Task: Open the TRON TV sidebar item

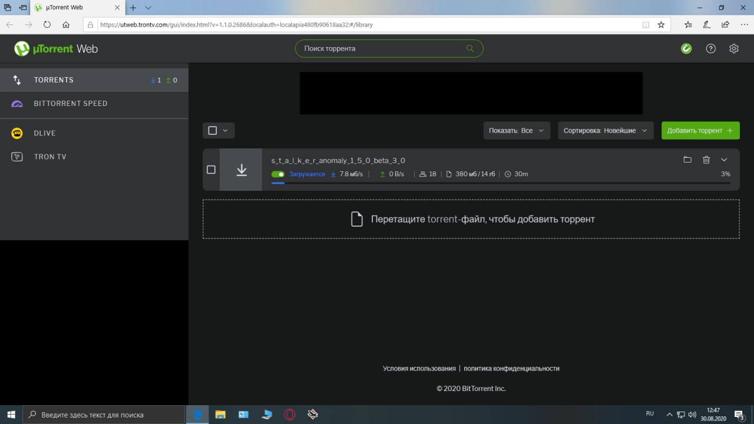Action: pyautogui.click(x=94, y=157)
